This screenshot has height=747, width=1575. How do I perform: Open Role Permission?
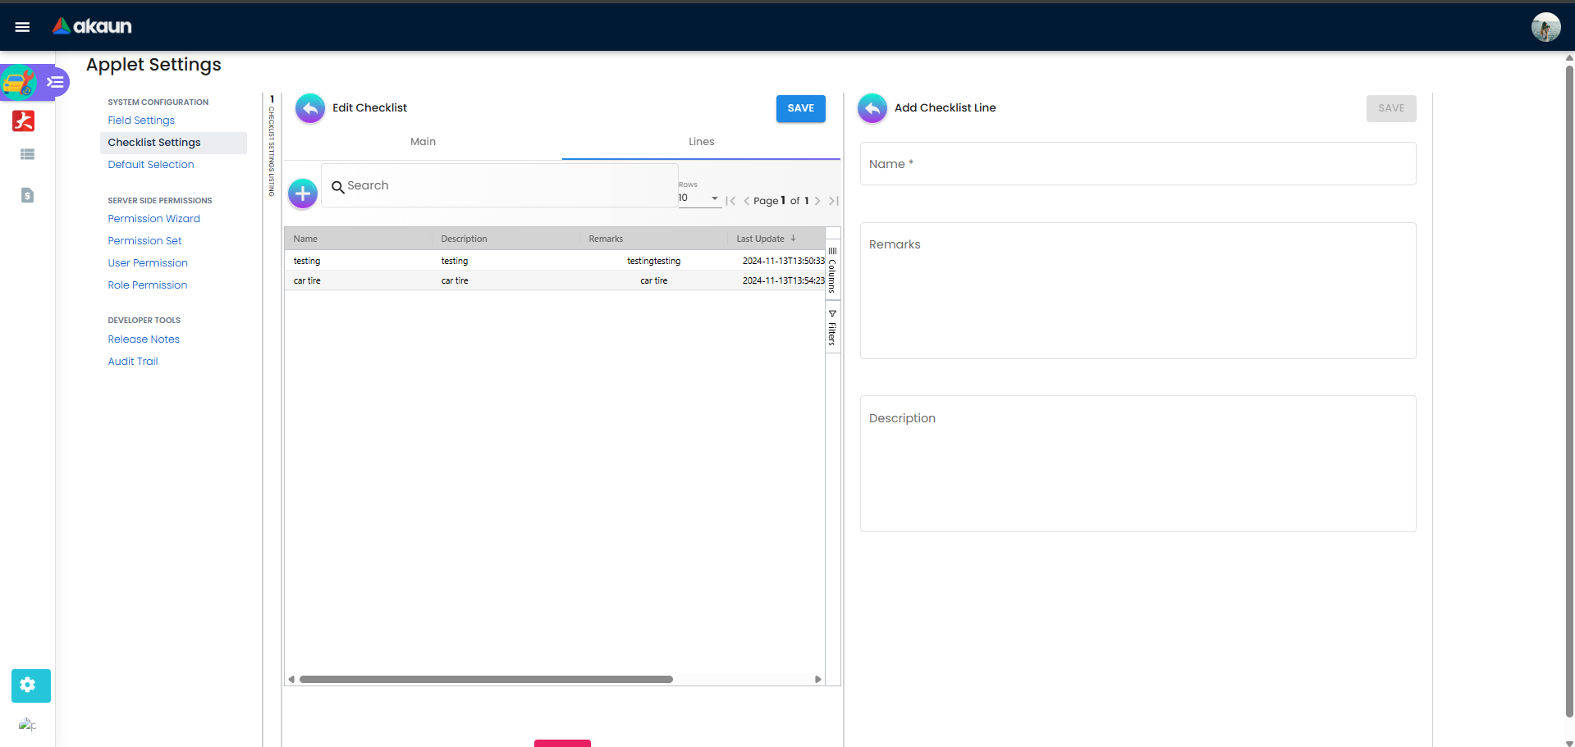147,285
